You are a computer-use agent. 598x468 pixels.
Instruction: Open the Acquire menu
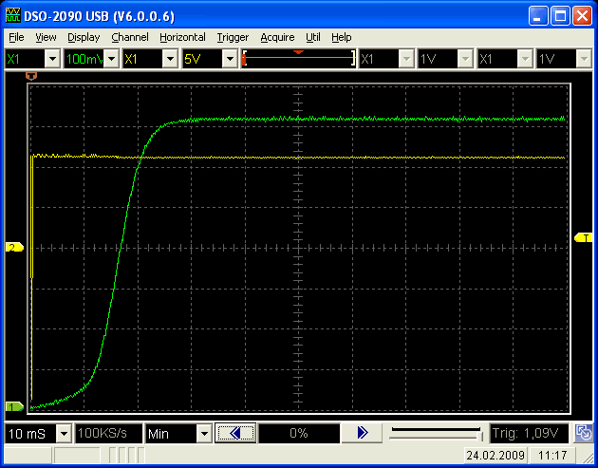tap(277, 37)
